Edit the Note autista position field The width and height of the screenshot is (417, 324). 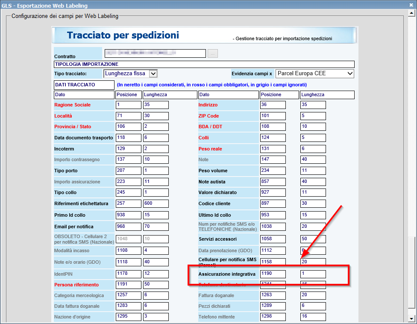(x=273, y=182)
